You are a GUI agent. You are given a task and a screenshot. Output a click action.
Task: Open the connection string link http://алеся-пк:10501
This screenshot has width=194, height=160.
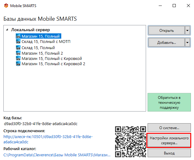(48, 139)
